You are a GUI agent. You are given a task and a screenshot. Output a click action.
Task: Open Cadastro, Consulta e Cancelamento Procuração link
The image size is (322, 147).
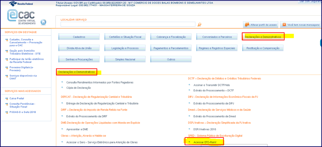click(x=26, y=42)
